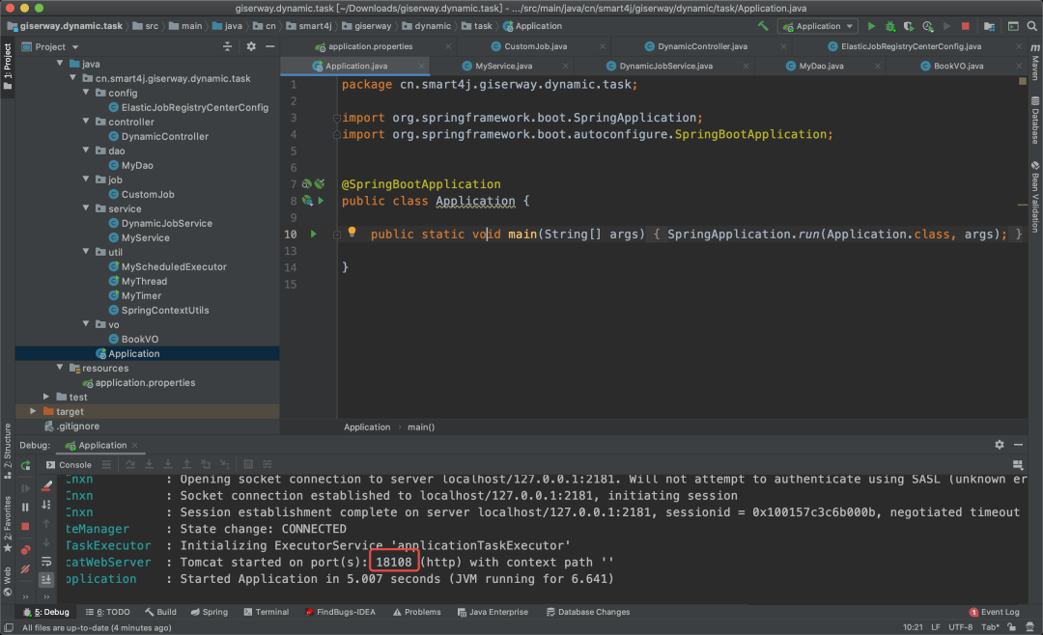The image size is (1043, 635).
Task: Select MyScheduledExecutor in the project tree
Action: 174,266
